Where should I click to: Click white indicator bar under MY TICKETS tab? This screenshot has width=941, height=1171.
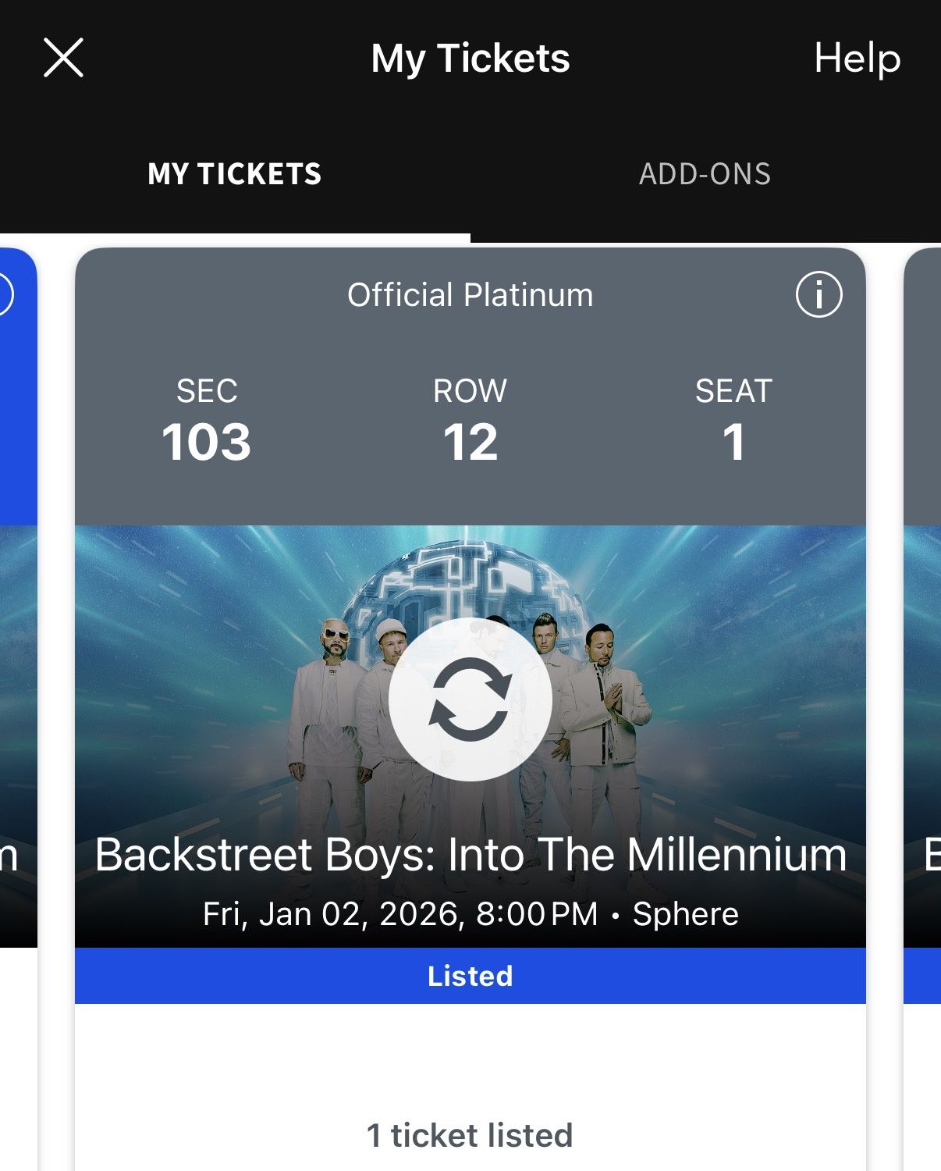[235, 237]
